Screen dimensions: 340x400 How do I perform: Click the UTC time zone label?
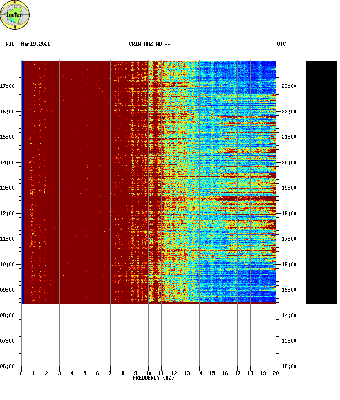point(281,44)
